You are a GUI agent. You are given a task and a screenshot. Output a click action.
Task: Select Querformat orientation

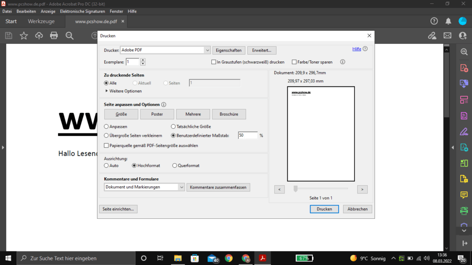[175, 166]
